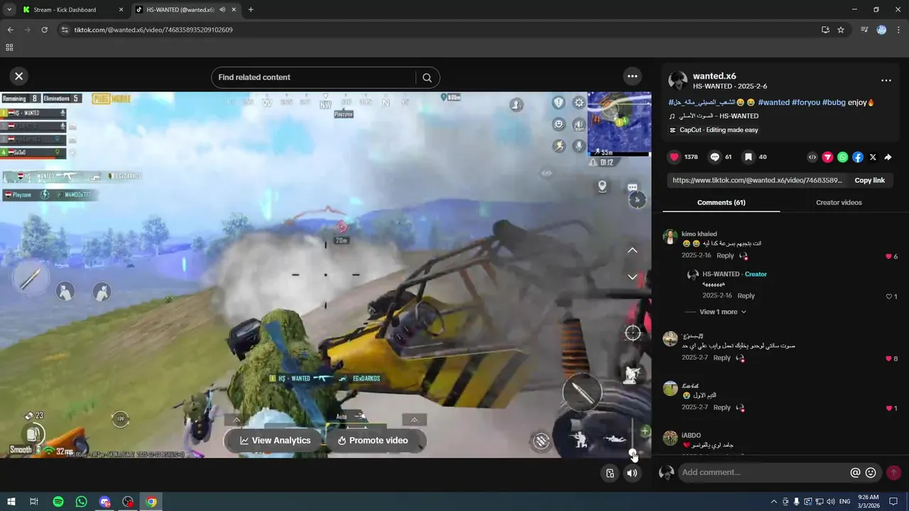The image size is (909, 511).
Task: Open wanted.x6 profile name
Action: coord(714,76)
